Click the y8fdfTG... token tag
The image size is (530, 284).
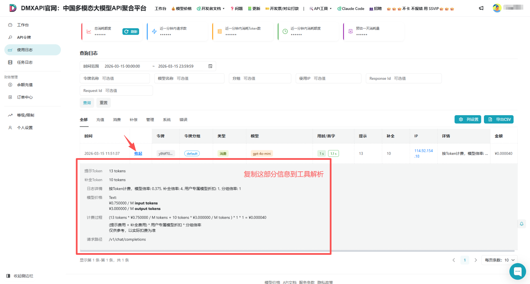pos(166,154)
